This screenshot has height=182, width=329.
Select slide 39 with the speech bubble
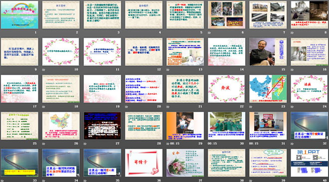tap(268, 163)
